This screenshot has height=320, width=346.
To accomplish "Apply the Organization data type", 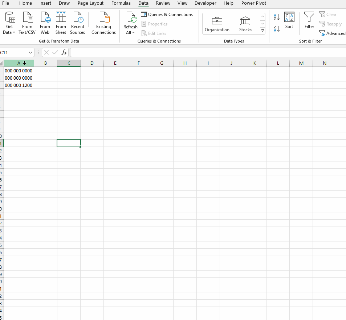I will tap(217, 23).
